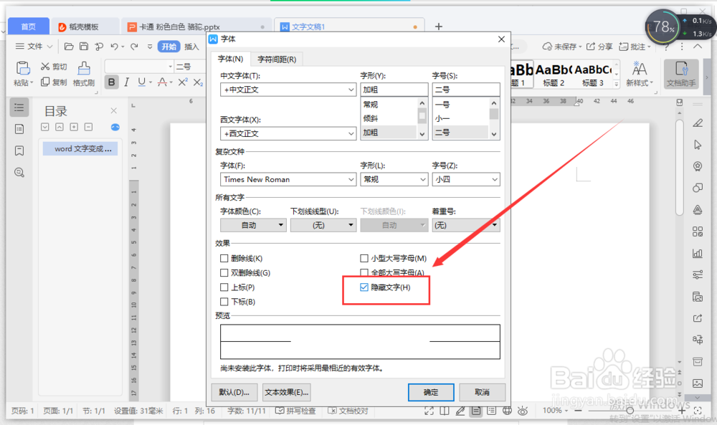The image size is (717, 425).
Task: Toggle Bold formatting in the toolbar
Action: tap(111, 82)
